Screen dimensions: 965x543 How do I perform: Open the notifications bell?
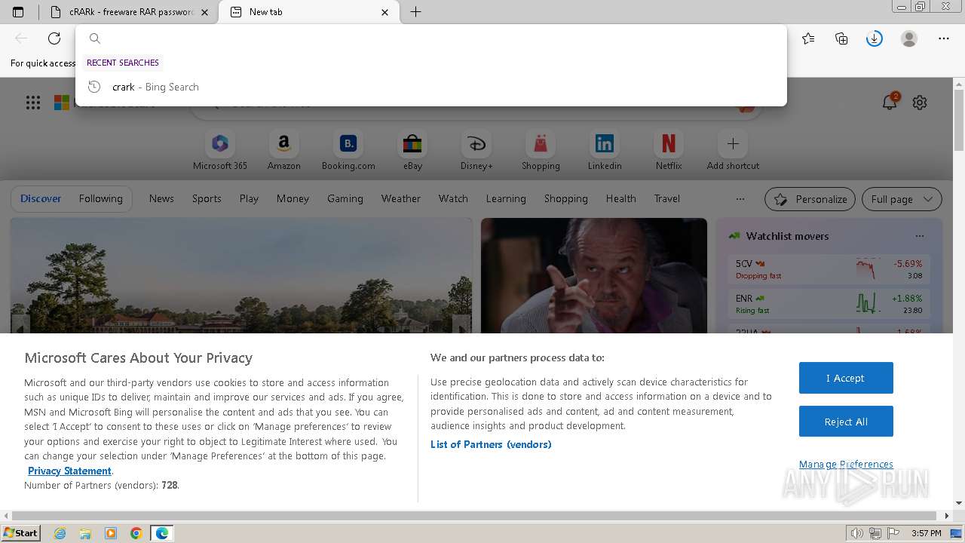point(890,103)
